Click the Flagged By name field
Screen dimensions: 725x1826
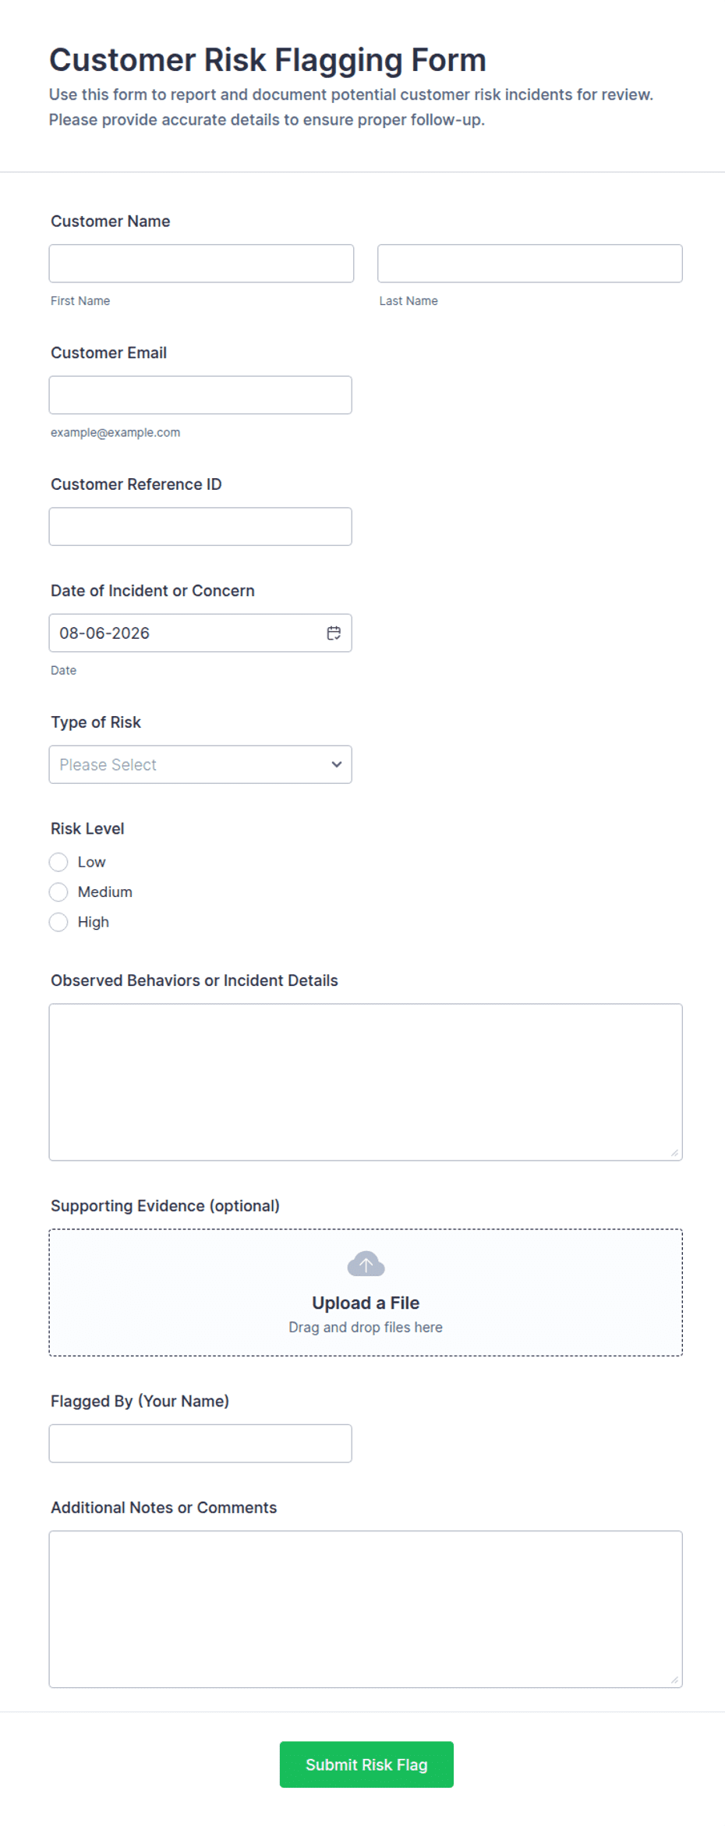coord(200,1444)
